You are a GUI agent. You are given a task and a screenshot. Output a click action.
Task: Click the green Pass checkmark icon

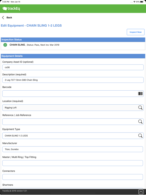5,45
